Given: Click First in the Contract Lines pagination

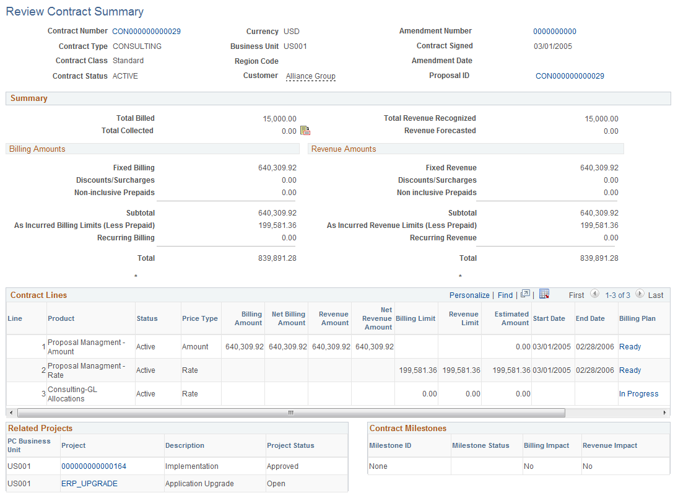Looking at the screenshot, I should coord(576,295).
